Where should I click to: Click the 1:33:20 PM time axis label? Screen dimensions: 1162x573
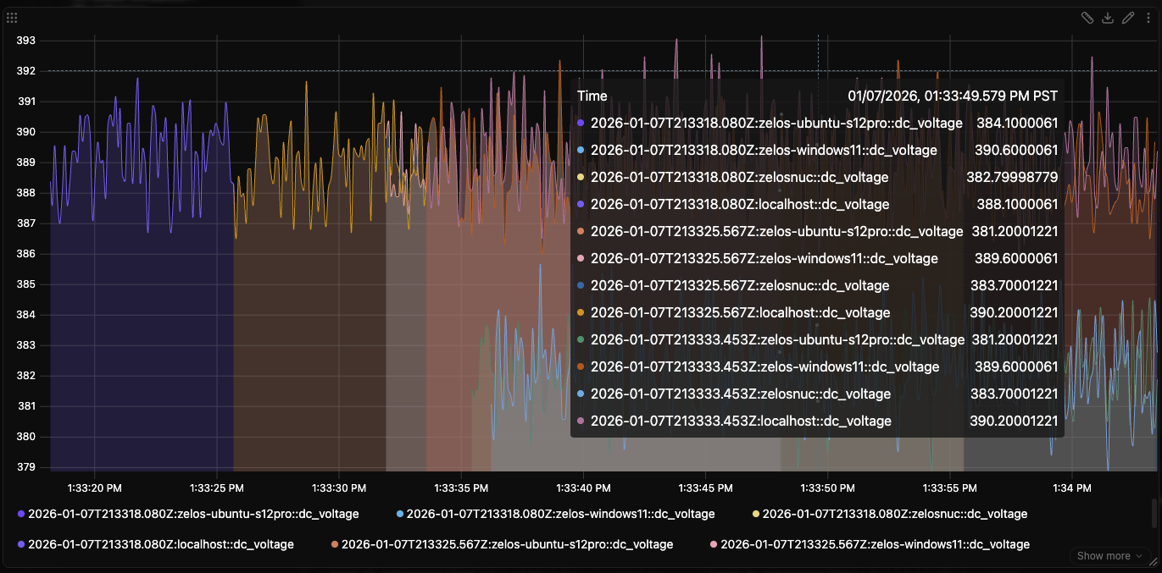(x=94, y=488)
